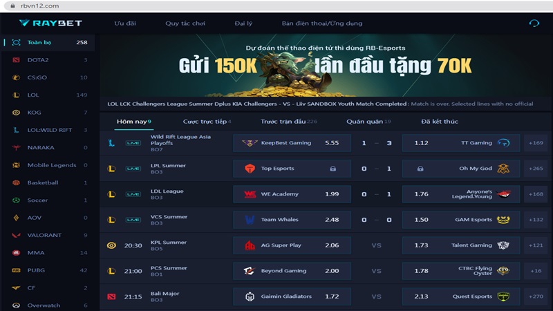Select the Mobile Legends icon in sidebar
This screenshot has height=311, width=553.
16,165
